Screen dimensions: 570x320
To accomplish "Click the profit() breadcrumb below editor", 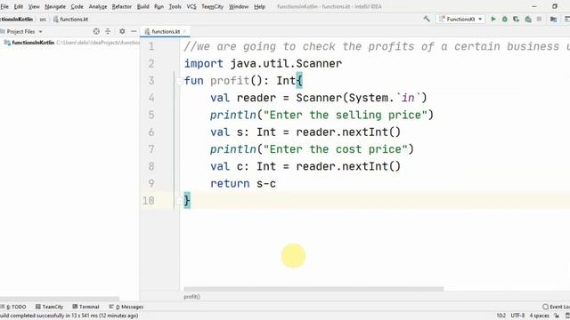I will pos(192,297).
